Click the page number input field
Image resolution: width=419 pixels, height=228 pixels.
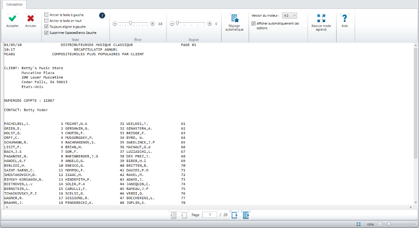tap(209, 215)
